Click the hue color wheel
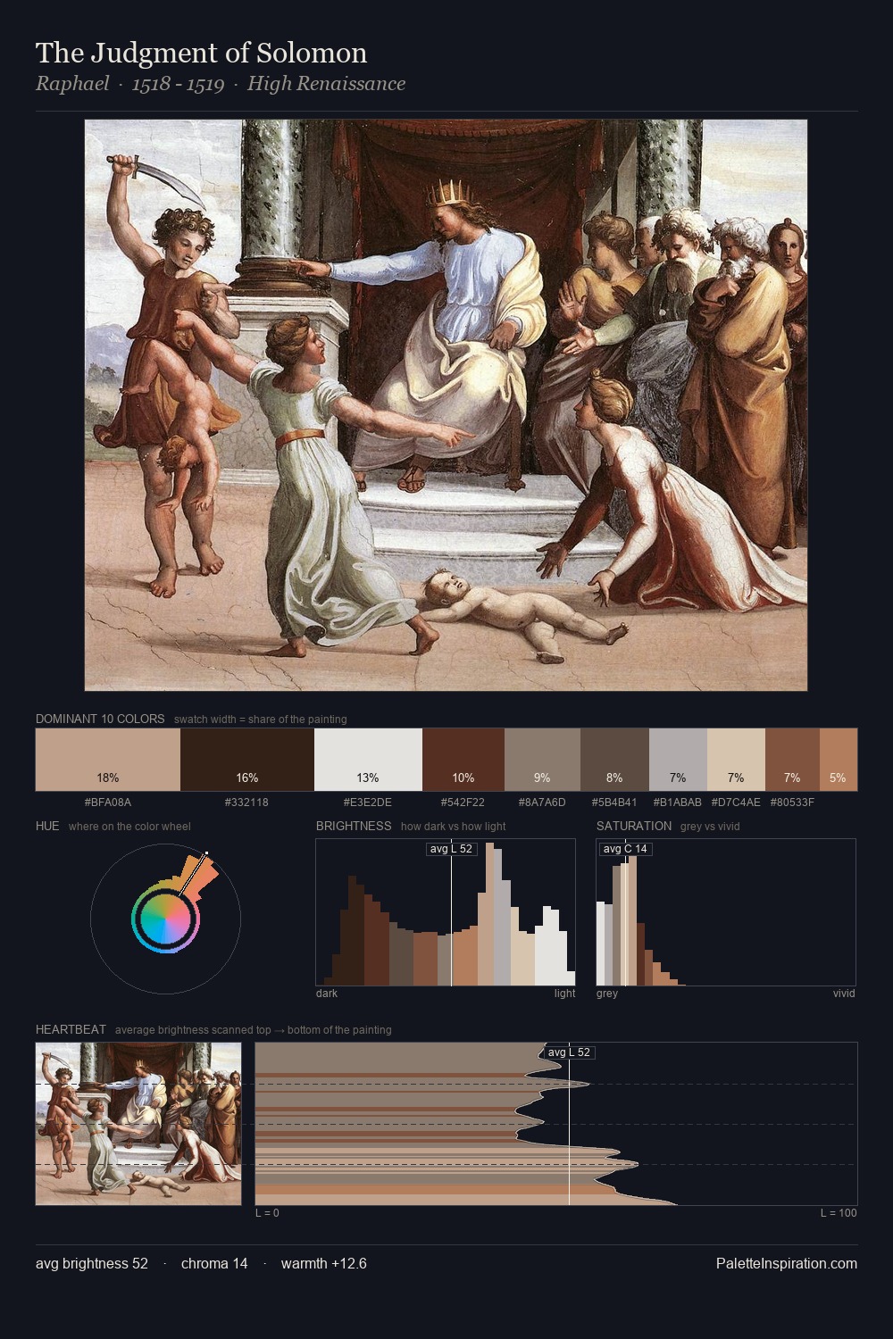Screen dimensions: 893x1339 (165, 919)
